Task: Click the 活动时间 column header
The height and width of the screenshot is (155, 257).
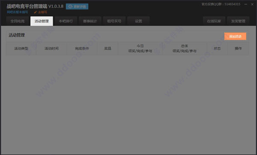Action: 51,48
